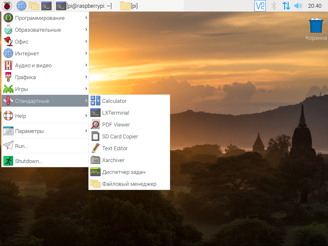Click the Стандартные pocket knife icon
This screenshot has width=328, height=246.
(8, 101)
